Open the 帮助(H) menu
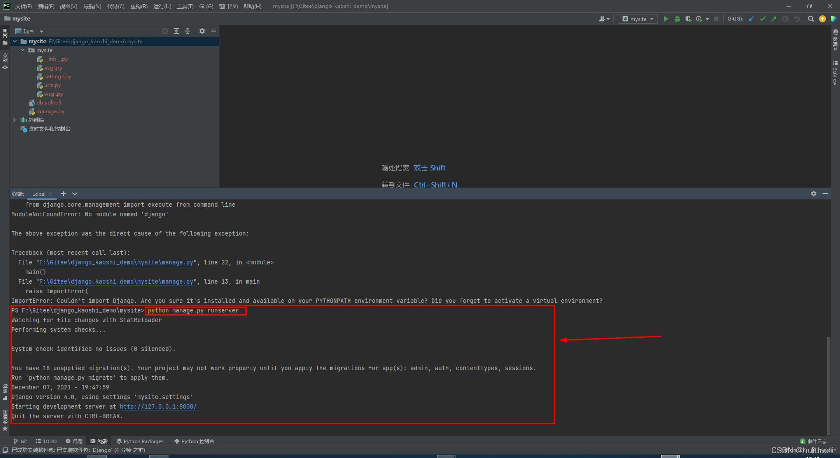The width and height of the screenshot is (840, 458). tap(252, 6)
